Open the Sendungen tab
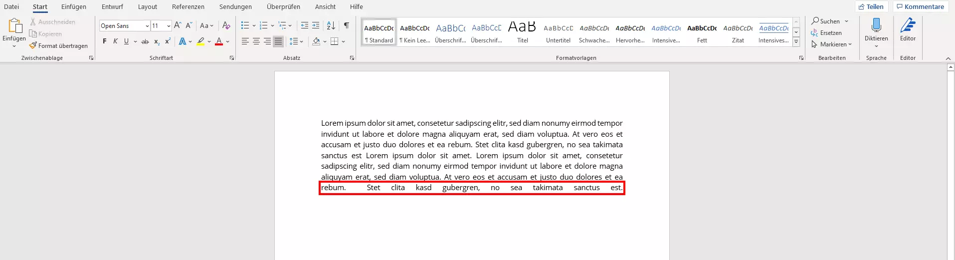 [x=235, y=6]
